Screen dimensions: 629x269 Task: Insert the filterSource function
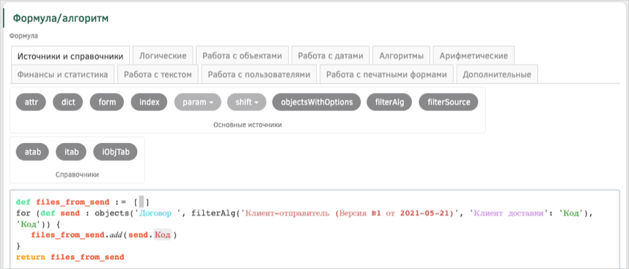[x=449, y=102]
